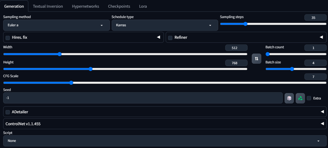Open the Sampling method dropdown
The width and height of the screenshot is (328, 148).
(57, 25)
